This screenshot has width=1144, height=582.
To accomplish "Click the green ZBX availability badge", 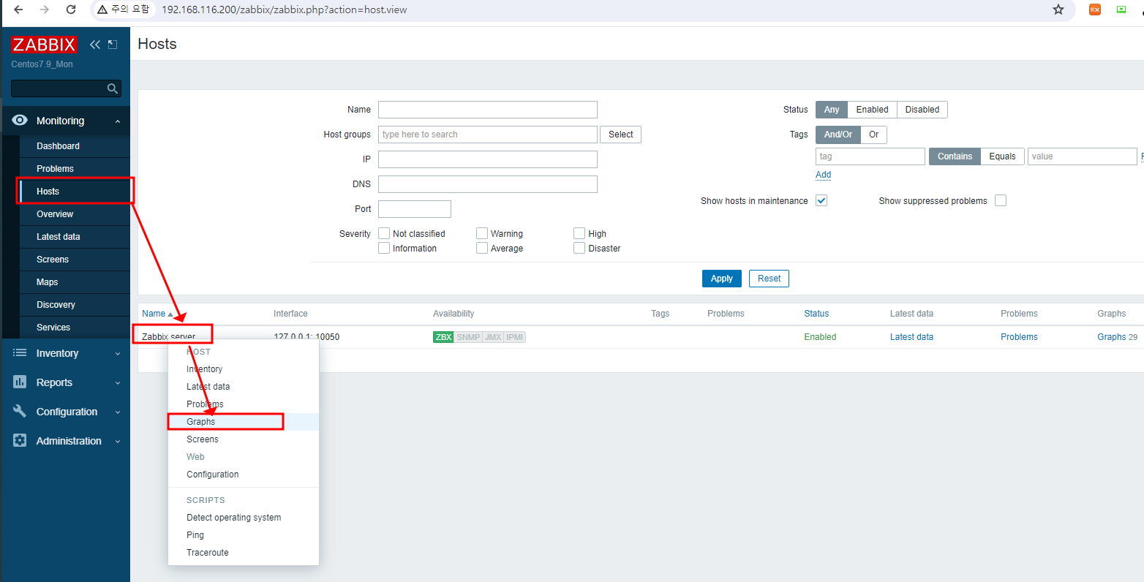I will [x=443, y=337].
